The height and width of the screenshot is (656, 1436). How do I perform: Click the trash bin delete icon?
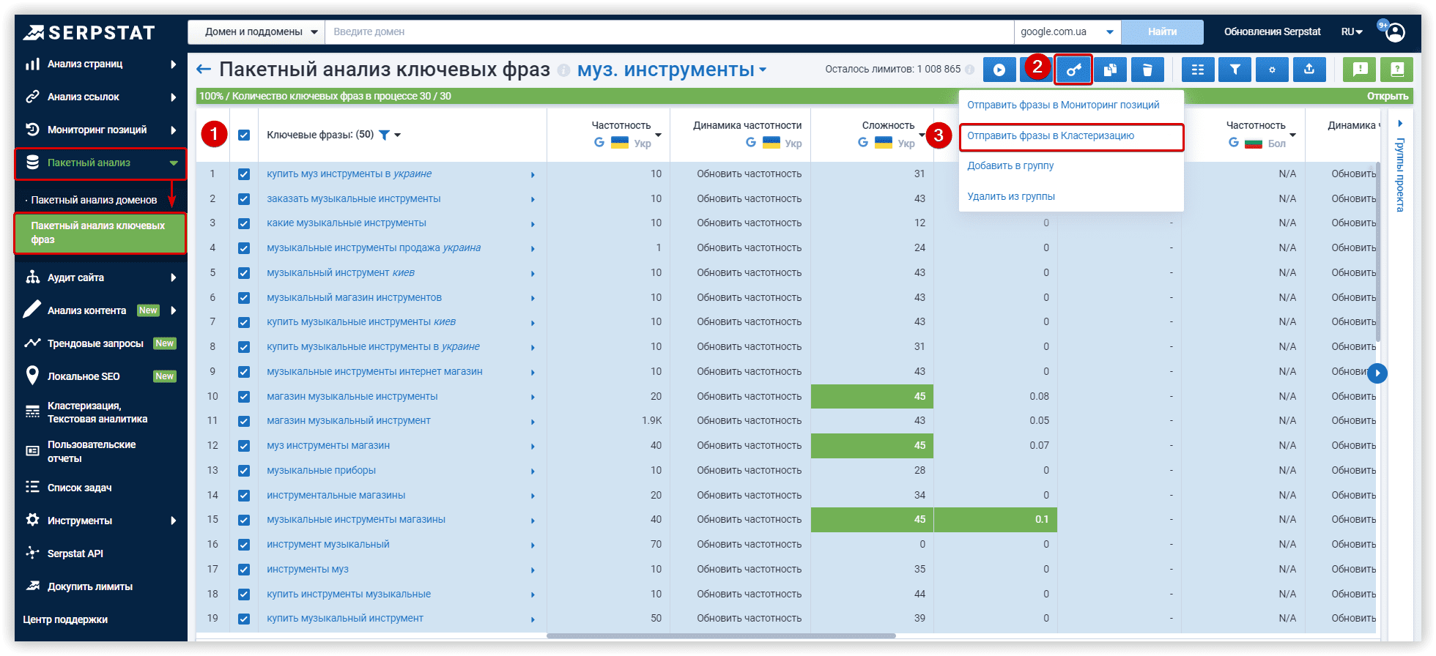click(1147, 70)
